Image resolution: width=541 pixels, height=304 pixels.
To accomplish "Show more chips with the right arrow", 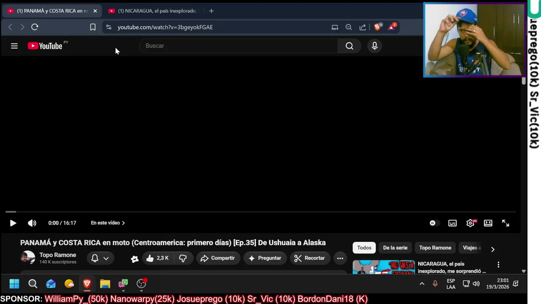I will [492, 249].
